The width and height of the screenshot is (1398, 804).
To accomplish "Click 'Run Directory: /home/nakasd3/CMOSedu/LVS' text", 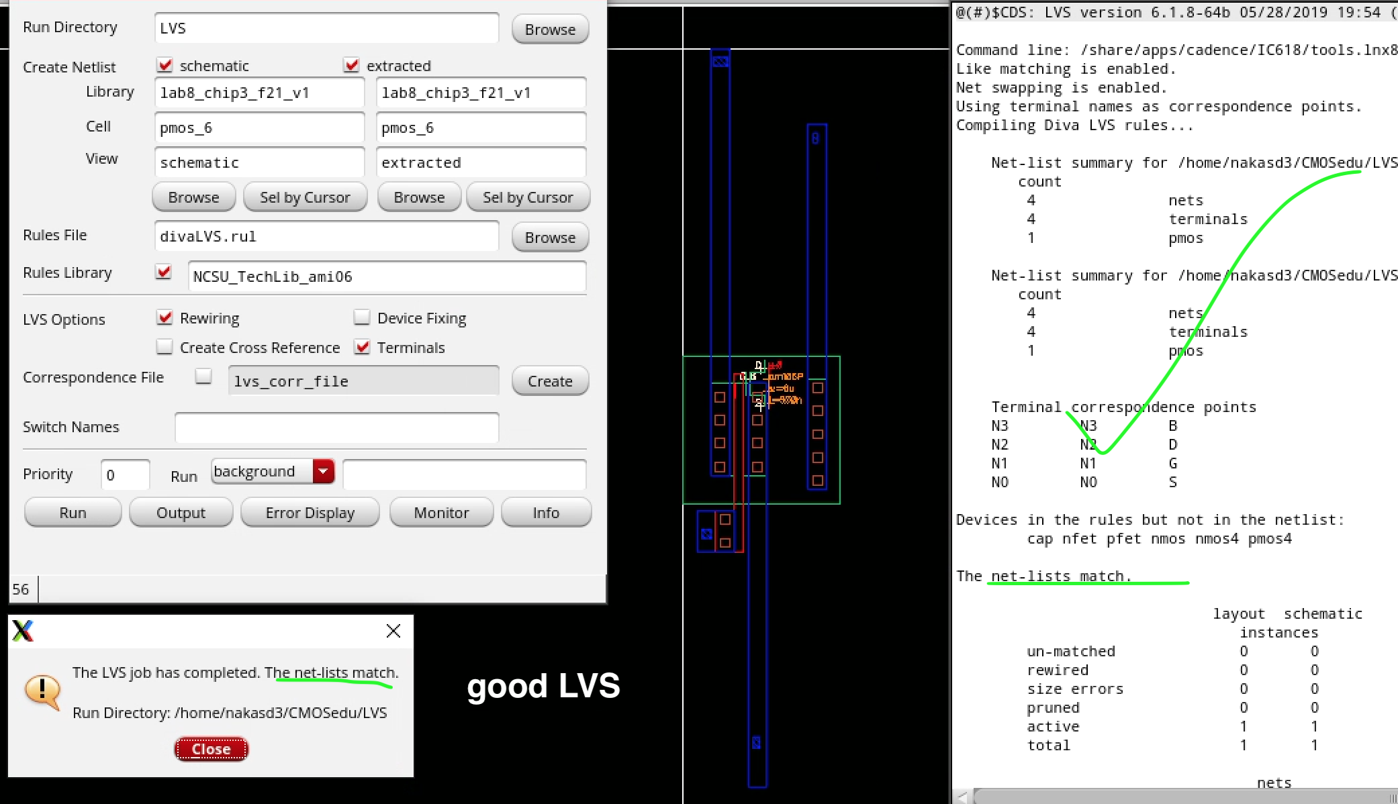I will [230, 713].
